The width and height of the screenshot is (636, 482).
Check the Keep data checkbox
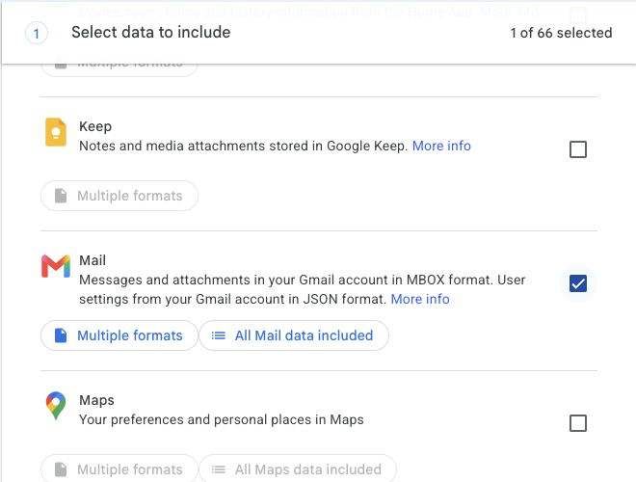click(577, 149)
